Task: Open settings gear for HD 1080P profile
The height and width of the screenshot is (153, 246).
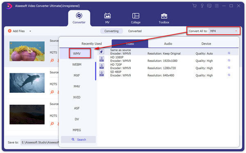Action: pos(229,60)
